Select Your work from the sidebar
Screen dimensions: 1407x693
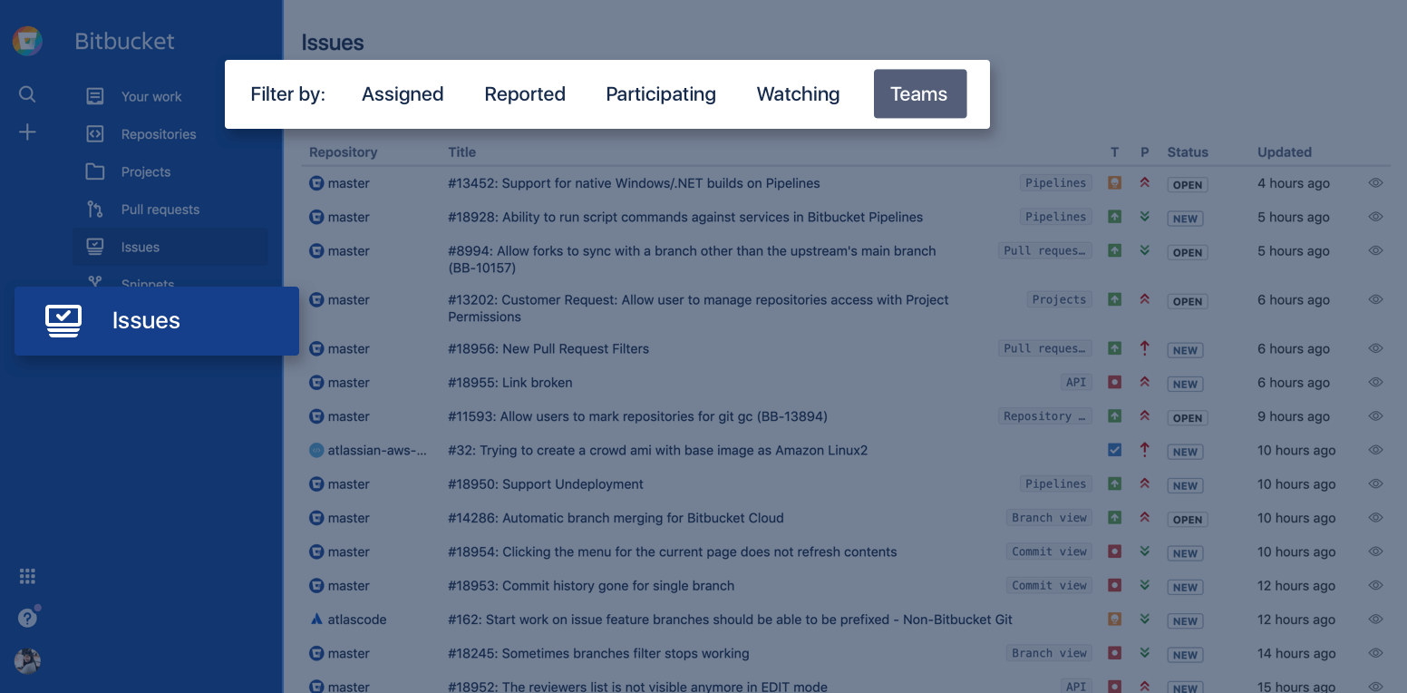151,96
